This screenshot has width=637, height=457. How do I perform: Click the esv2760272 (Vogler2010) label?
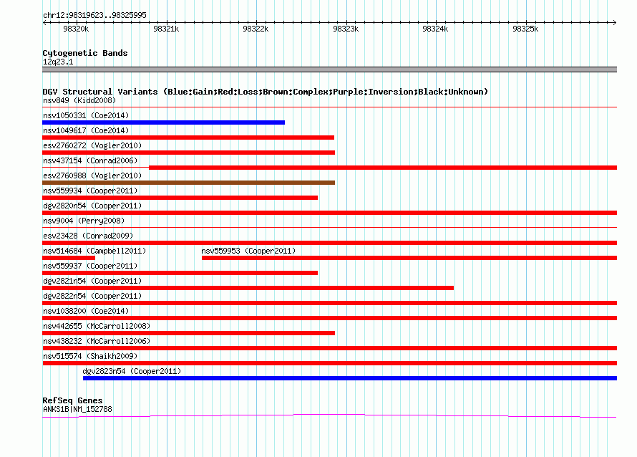pos(92,145)
